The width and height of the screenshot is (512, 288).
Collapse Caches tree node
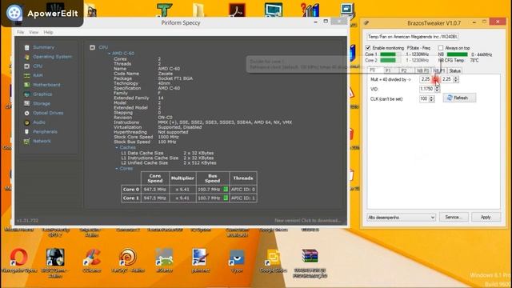tap(117, 147)
